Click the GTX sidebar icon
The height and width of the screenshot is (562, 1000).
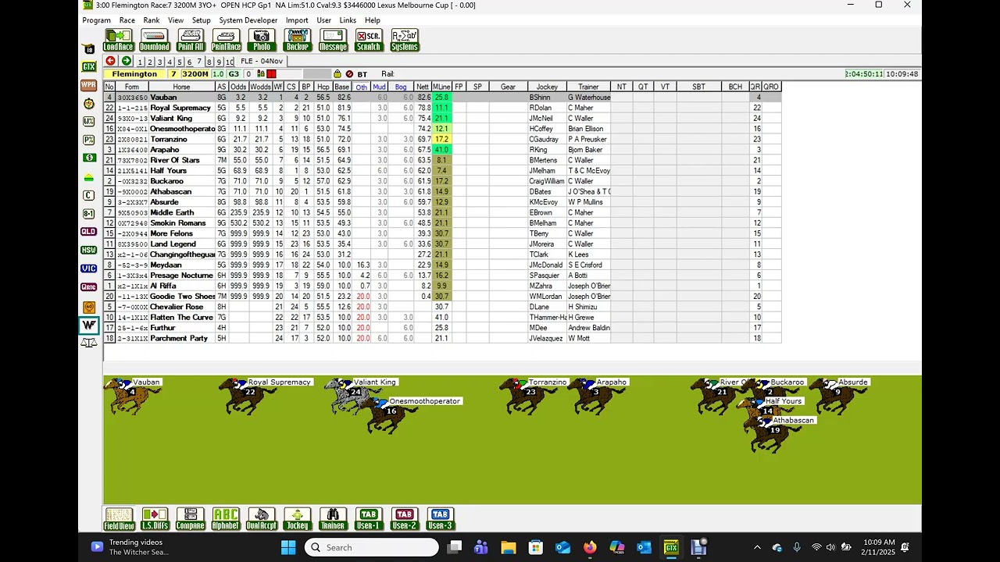pos(89,67)
